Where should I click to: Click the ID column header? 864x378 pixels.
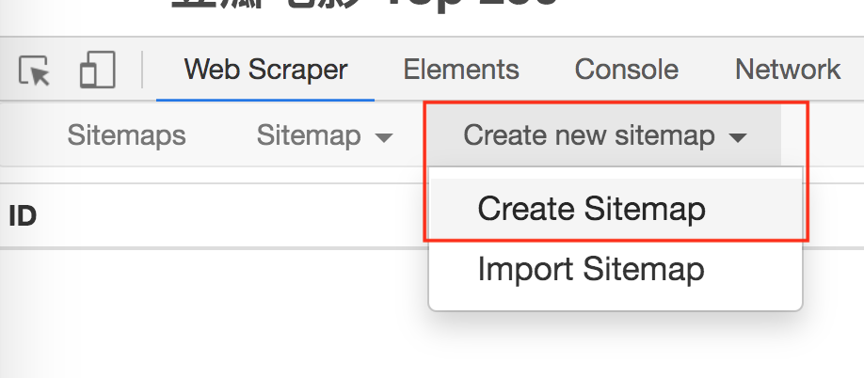(23, 216)
